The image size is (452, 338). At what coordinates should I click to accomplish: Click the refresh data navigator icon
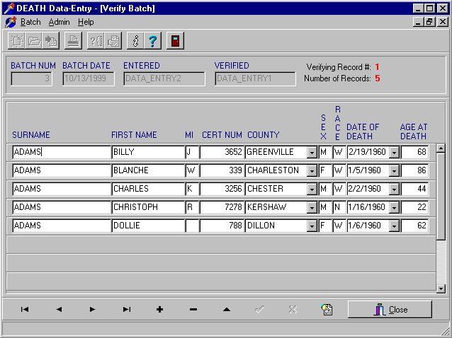327,310
